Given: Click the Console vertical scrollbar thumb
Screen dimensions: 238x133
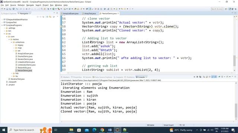Looking at the screenshot, I should (236, 110).
